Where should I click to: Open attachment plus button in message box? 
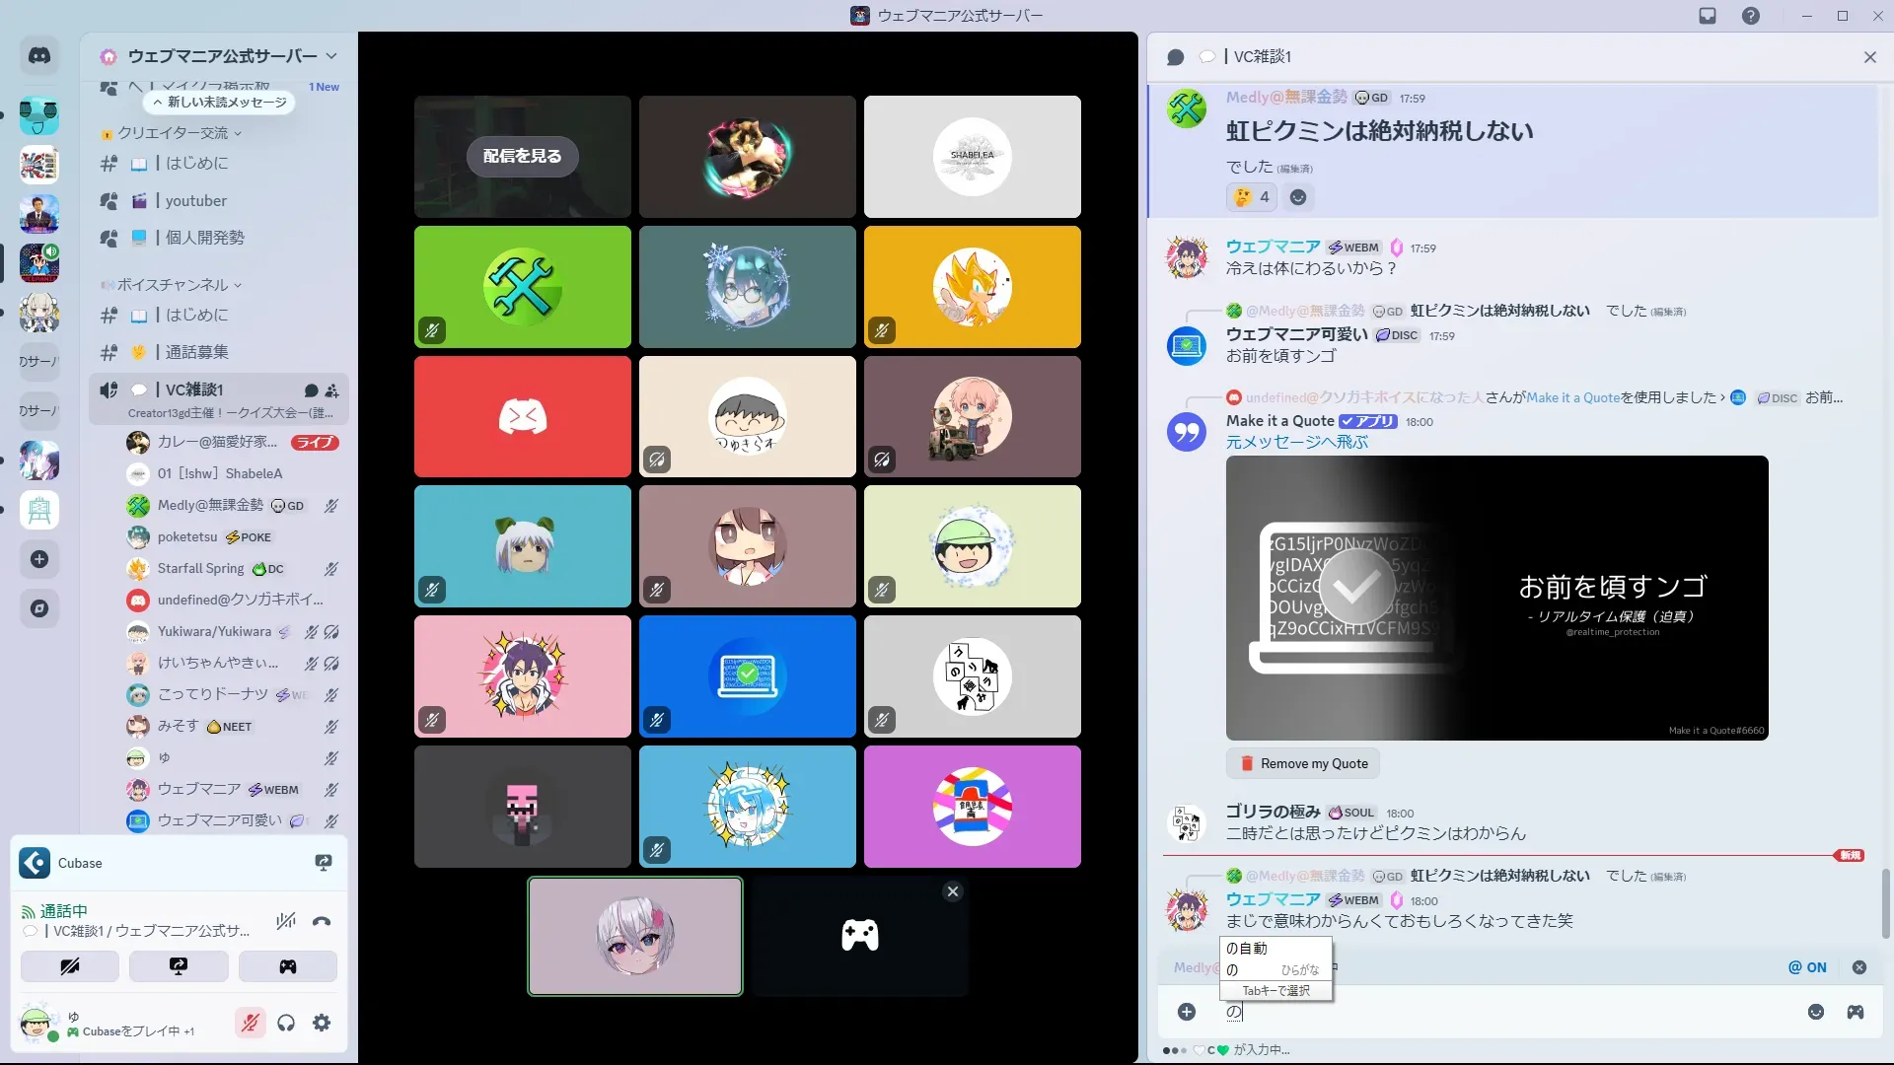point(1187,1012)
